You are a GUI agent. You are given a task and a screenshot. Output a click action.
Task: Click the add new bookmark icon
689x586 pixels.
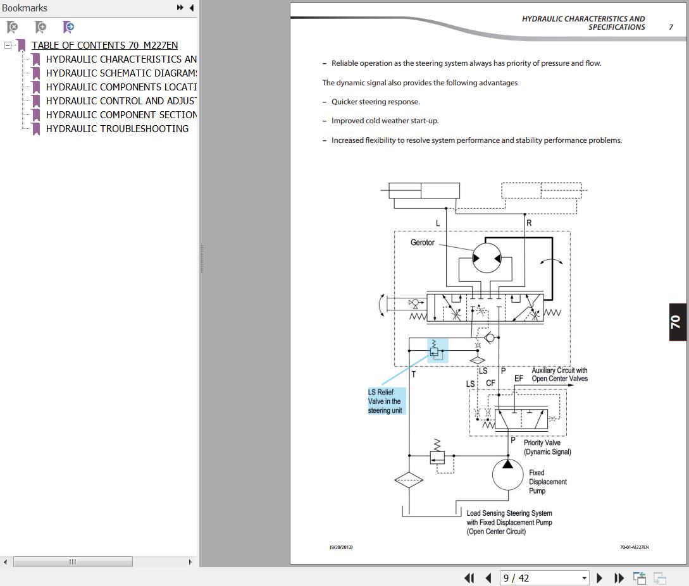click(x=40, y=27)
